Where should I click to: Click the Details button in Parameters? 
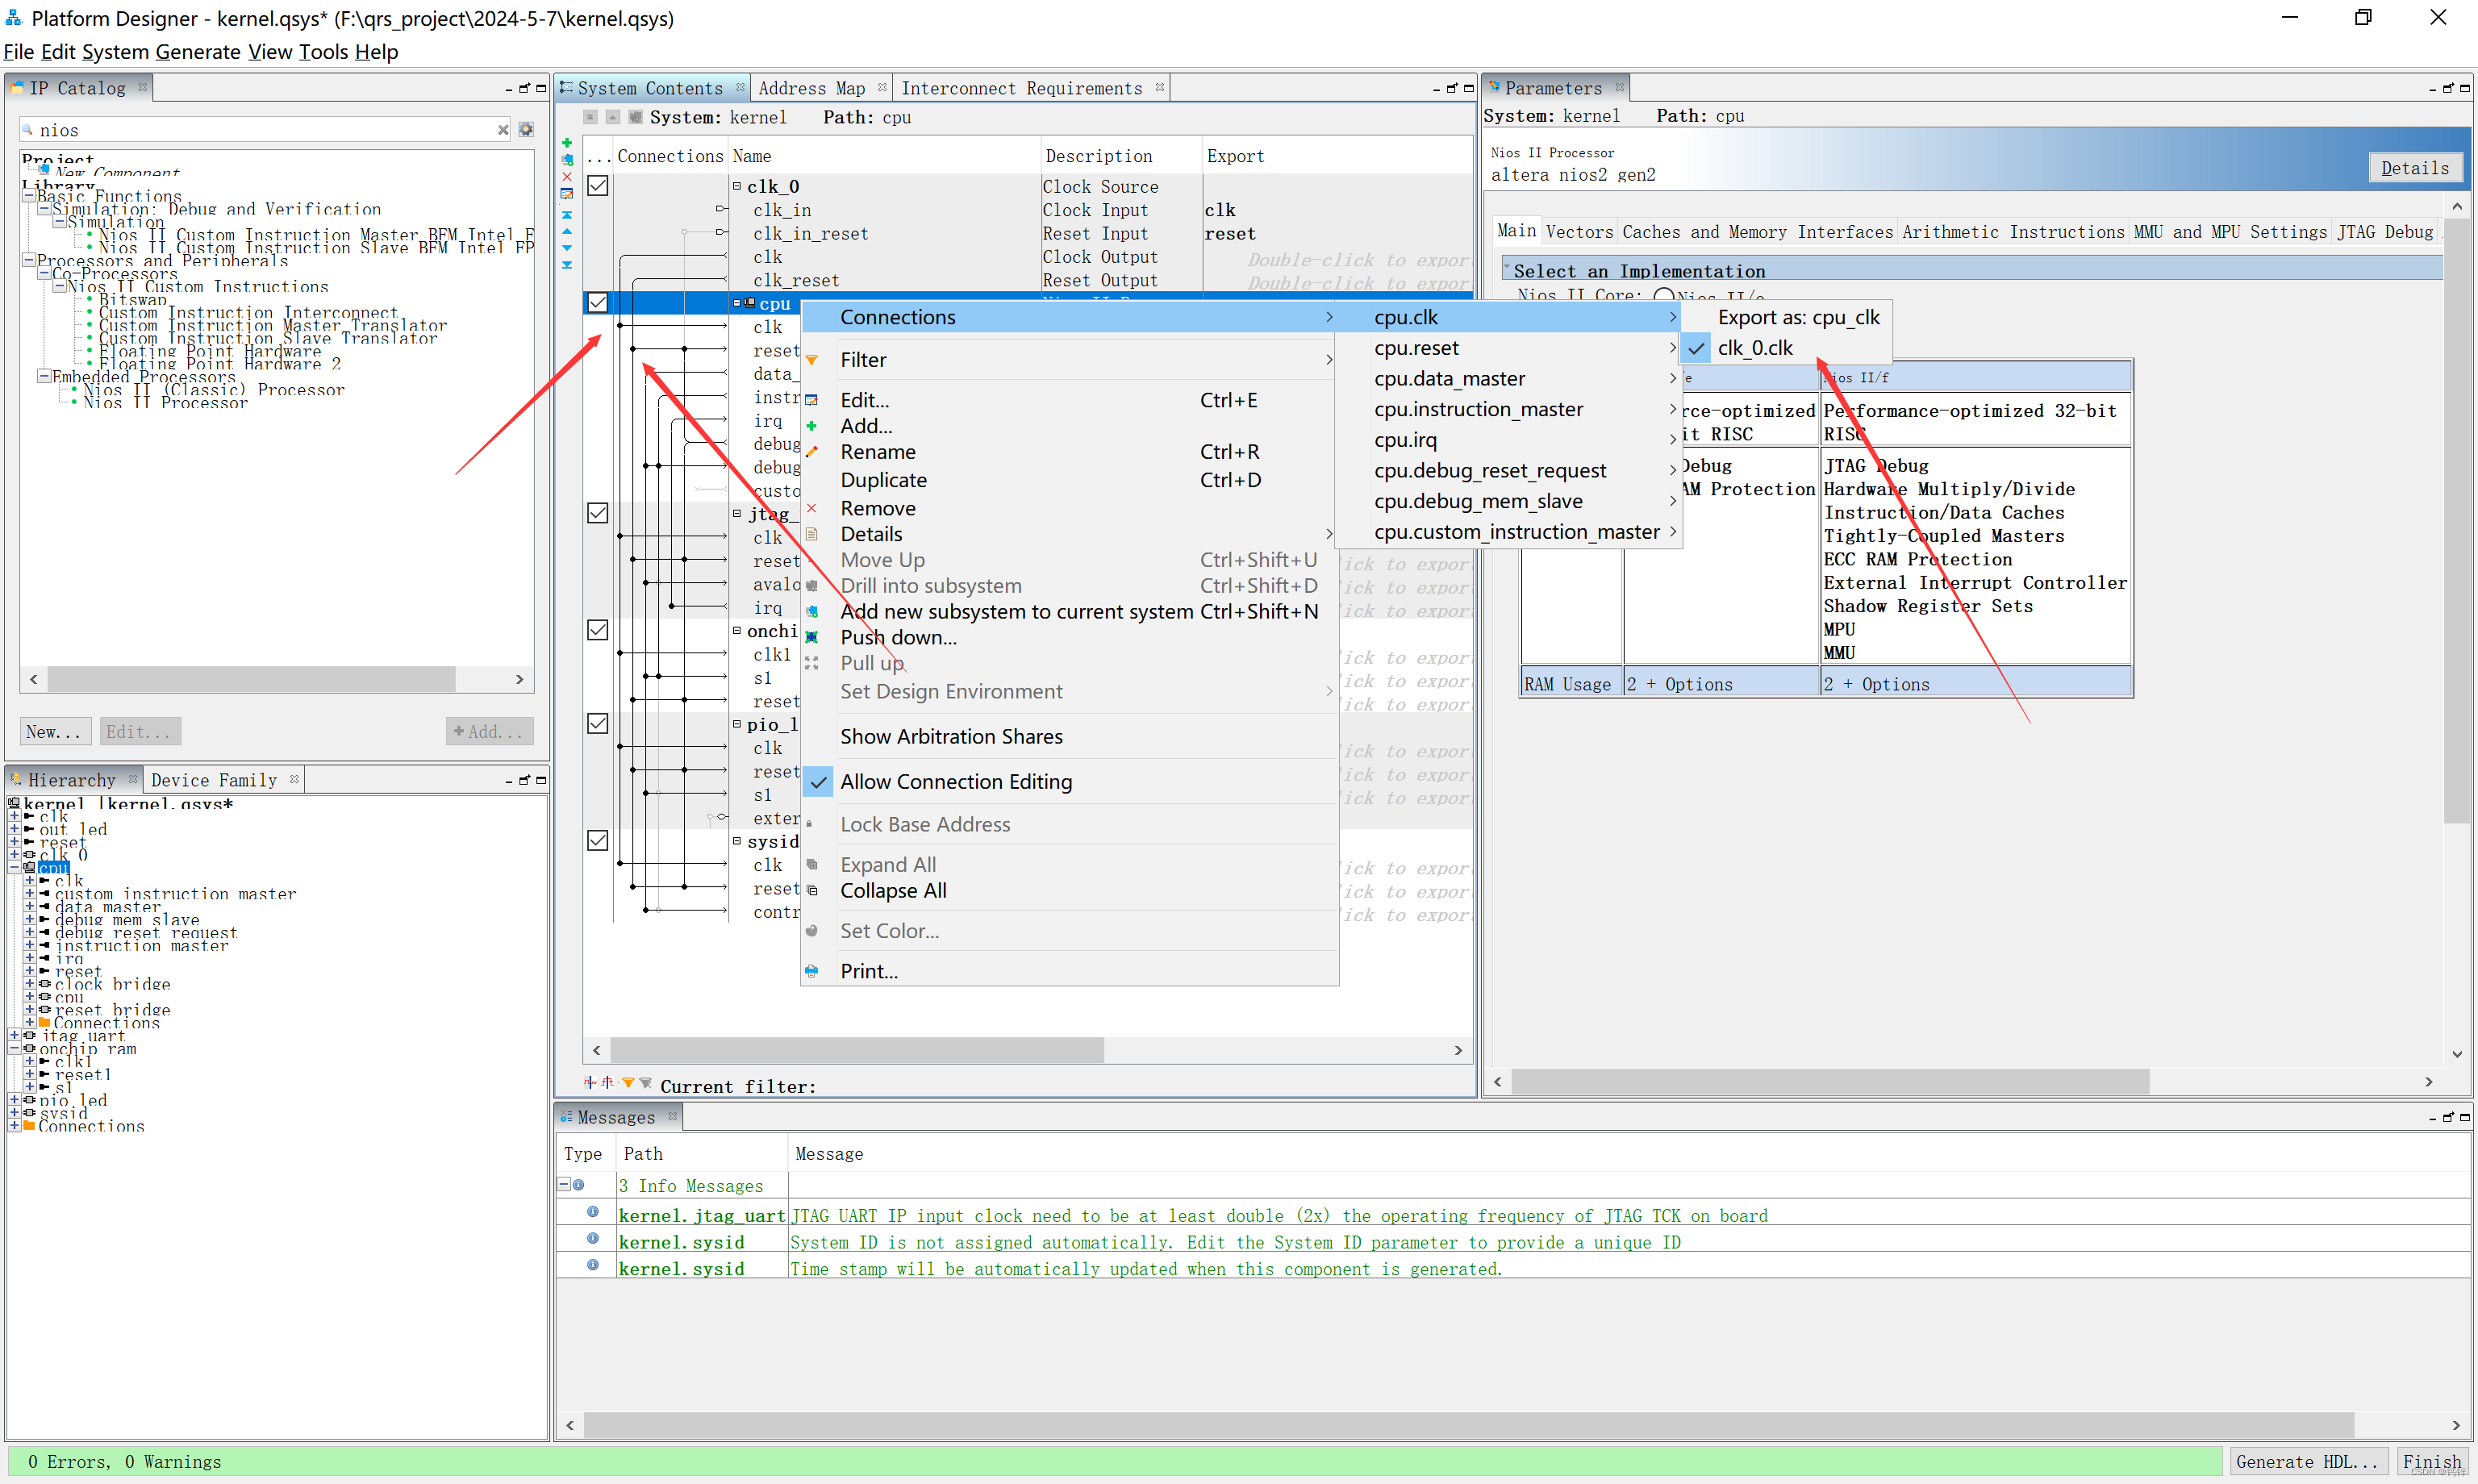click(2415, 167)
